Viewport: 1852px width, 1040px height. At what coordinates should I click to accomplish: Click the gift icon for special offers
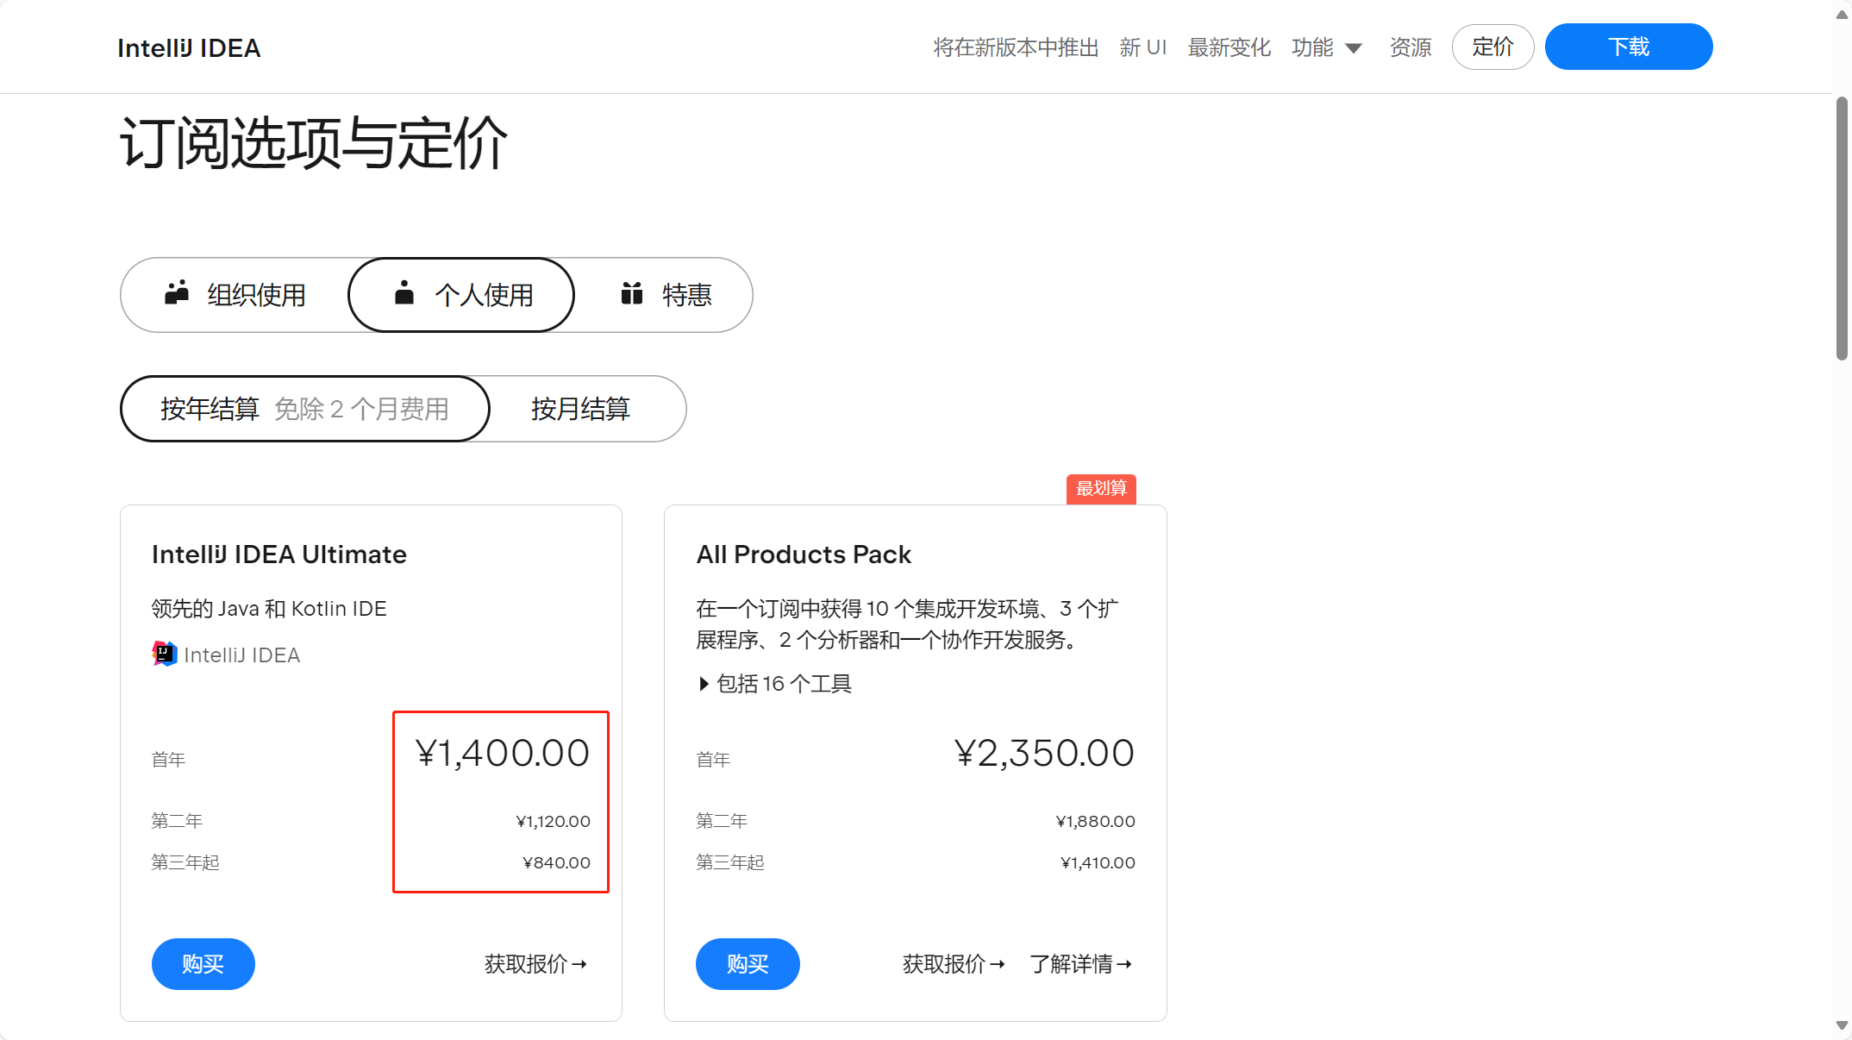click(632, 293)
